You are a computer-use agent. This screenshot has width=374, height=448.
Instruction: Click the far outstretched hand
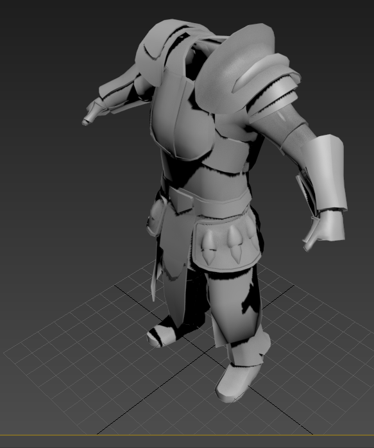pyautogui.click(x=93, y=113)
